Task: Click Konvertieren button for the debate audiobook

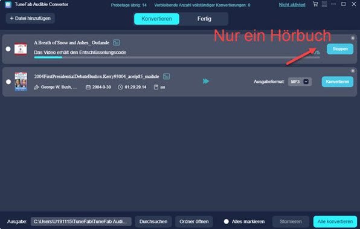Action: coord(338,82)
